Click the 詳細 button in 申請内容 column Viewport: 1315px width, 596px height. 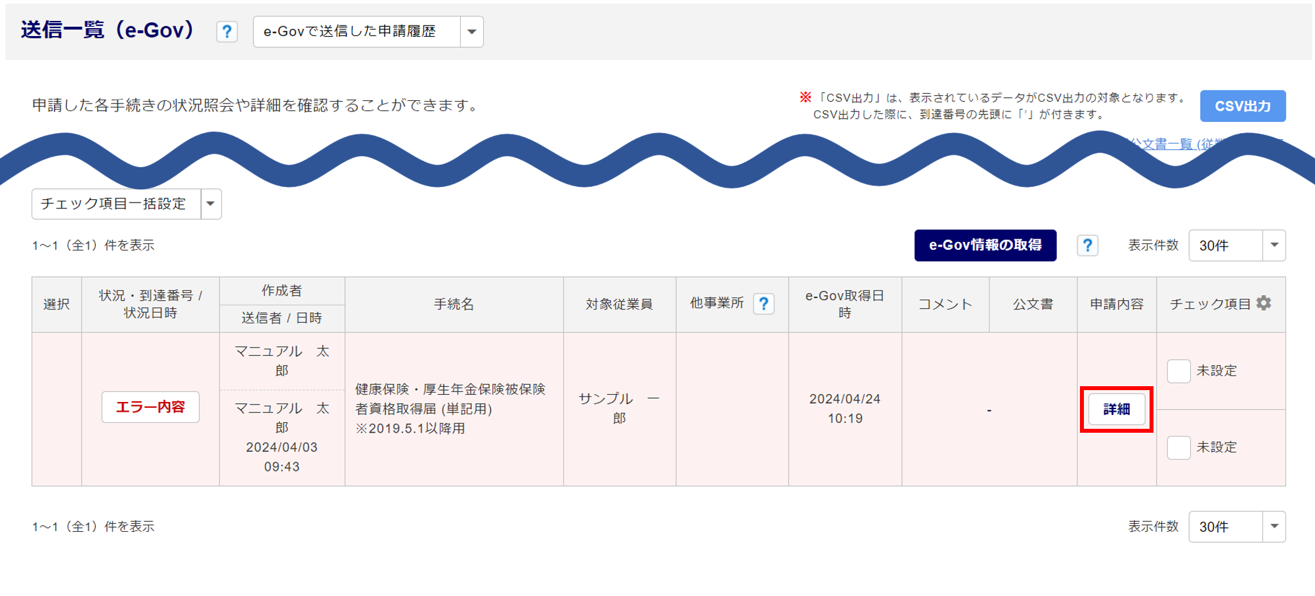tap(1116, 409)
